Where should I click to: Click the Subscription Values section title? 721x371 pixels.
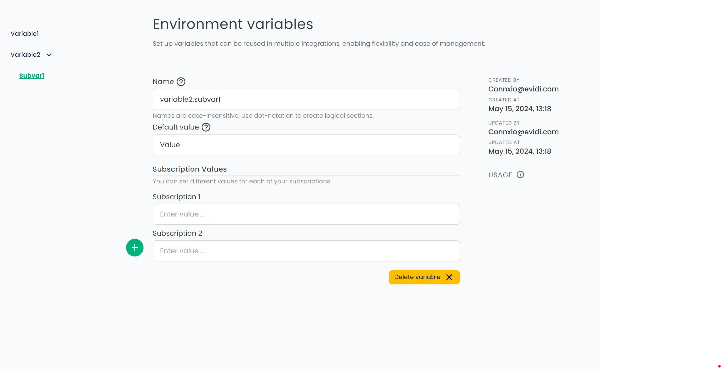click(x=190, y=169)
